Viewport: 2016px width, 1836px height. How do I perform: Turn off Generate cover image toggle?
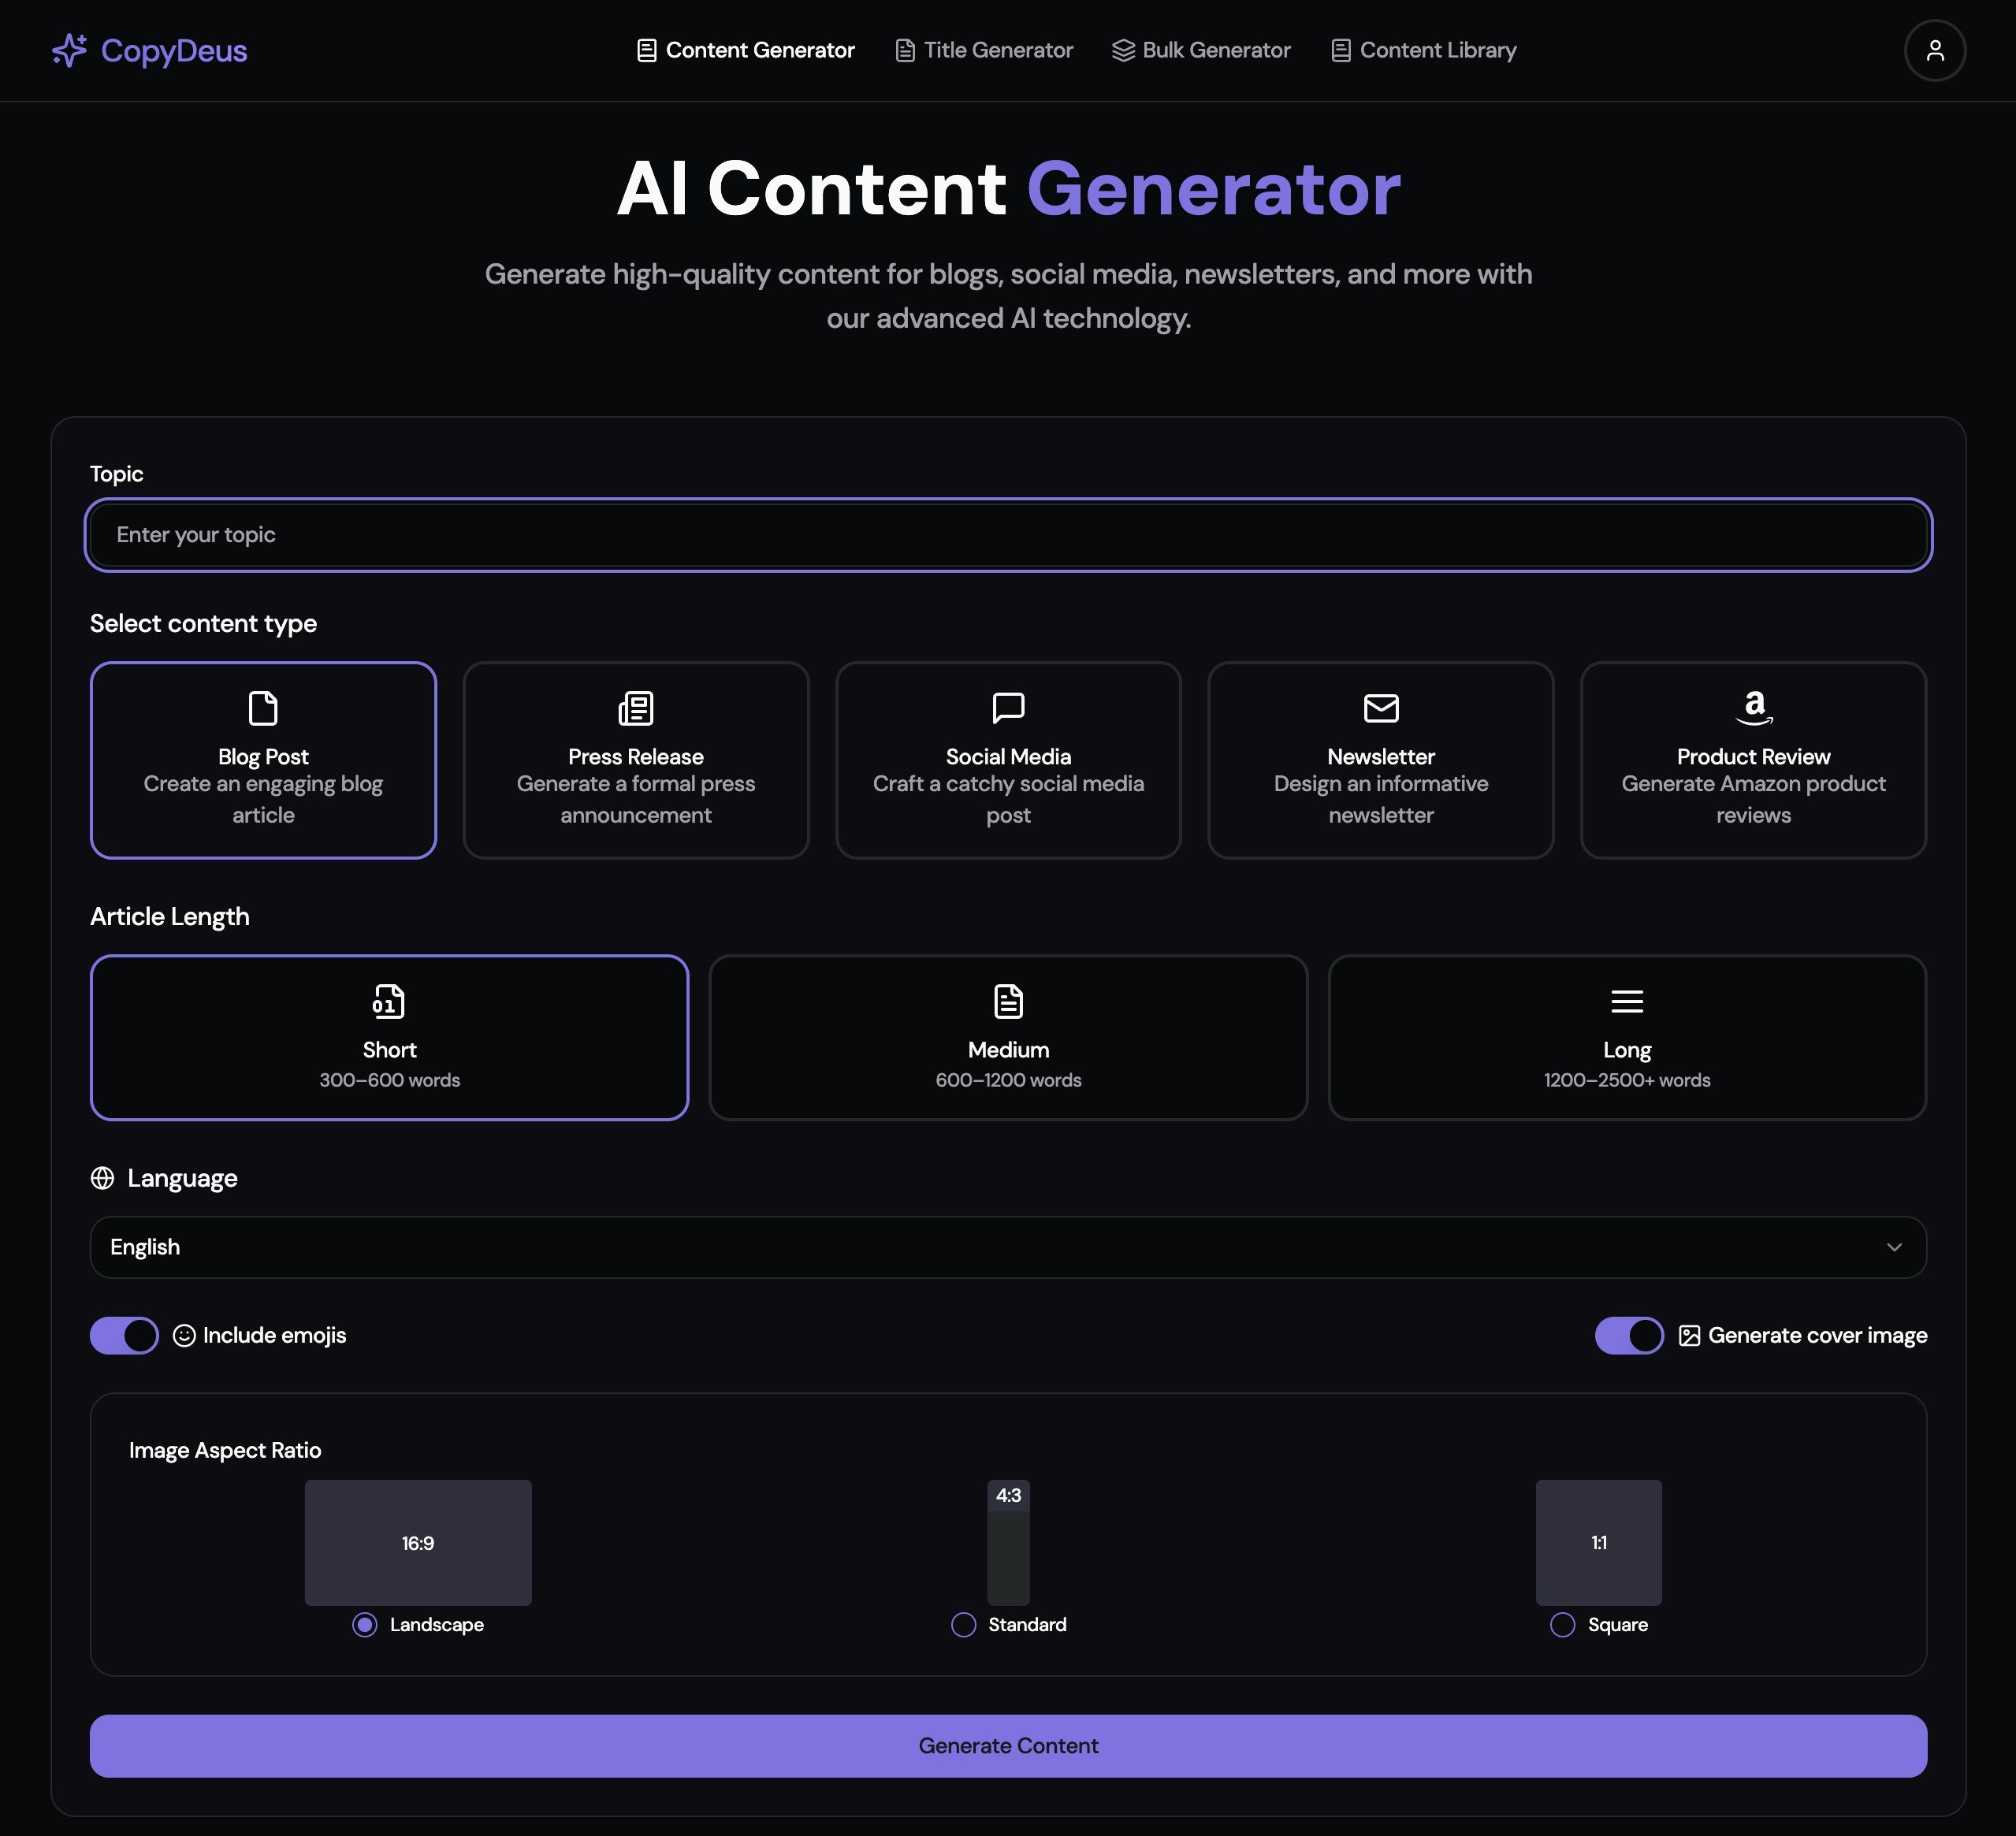pyautogui.click(x=1628, y=1335)
